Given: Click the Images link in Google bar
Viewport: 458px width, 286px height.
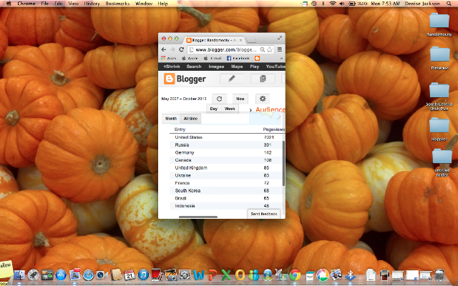Looking at the screenshot, I should coord(216,66).
